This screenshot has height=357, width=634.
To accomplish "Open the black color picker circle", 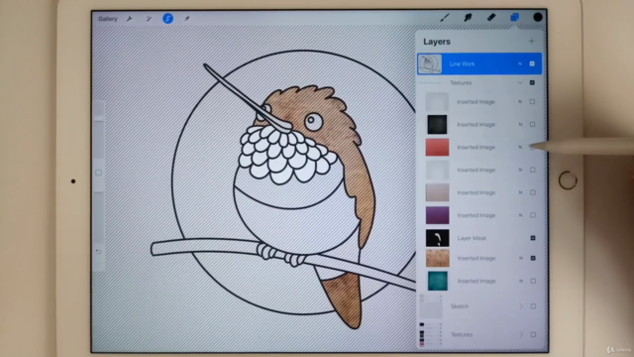I will [537, 18].
